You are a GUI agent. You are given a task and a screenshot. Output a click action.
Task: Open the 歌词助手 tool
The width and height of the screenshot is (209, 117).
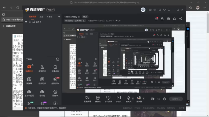click(42, 81)
